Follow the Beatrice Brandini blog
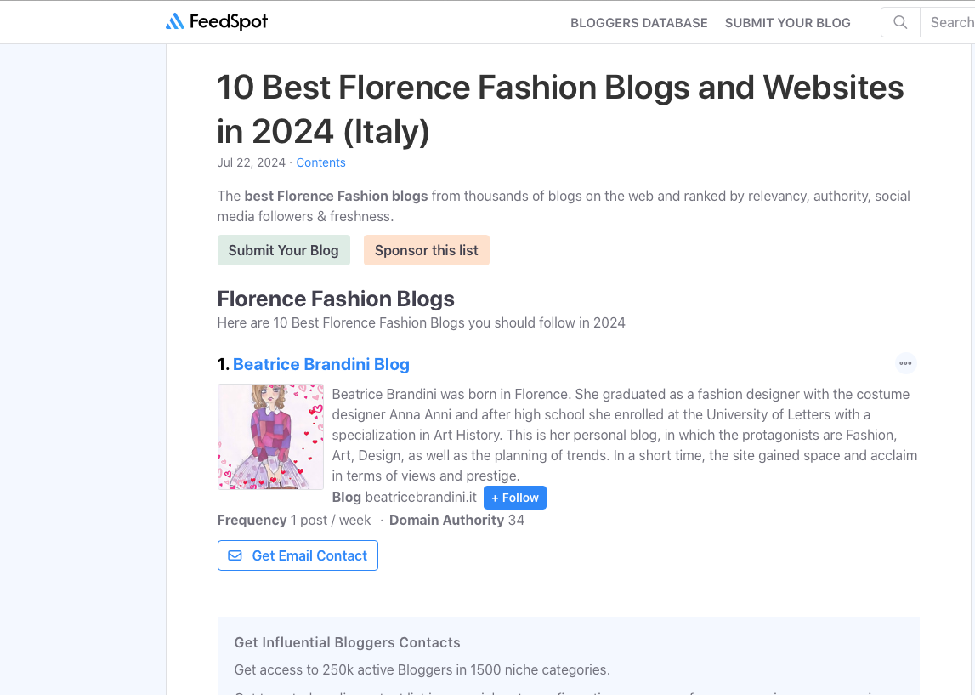The height and width of the screenshot is (695, 975). coord(515,498)
